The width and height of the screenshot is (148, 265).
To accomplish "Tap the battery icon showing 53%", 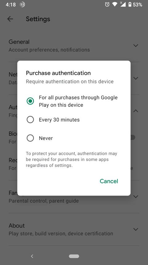I will pyautogui.click(x=130, y=5).
